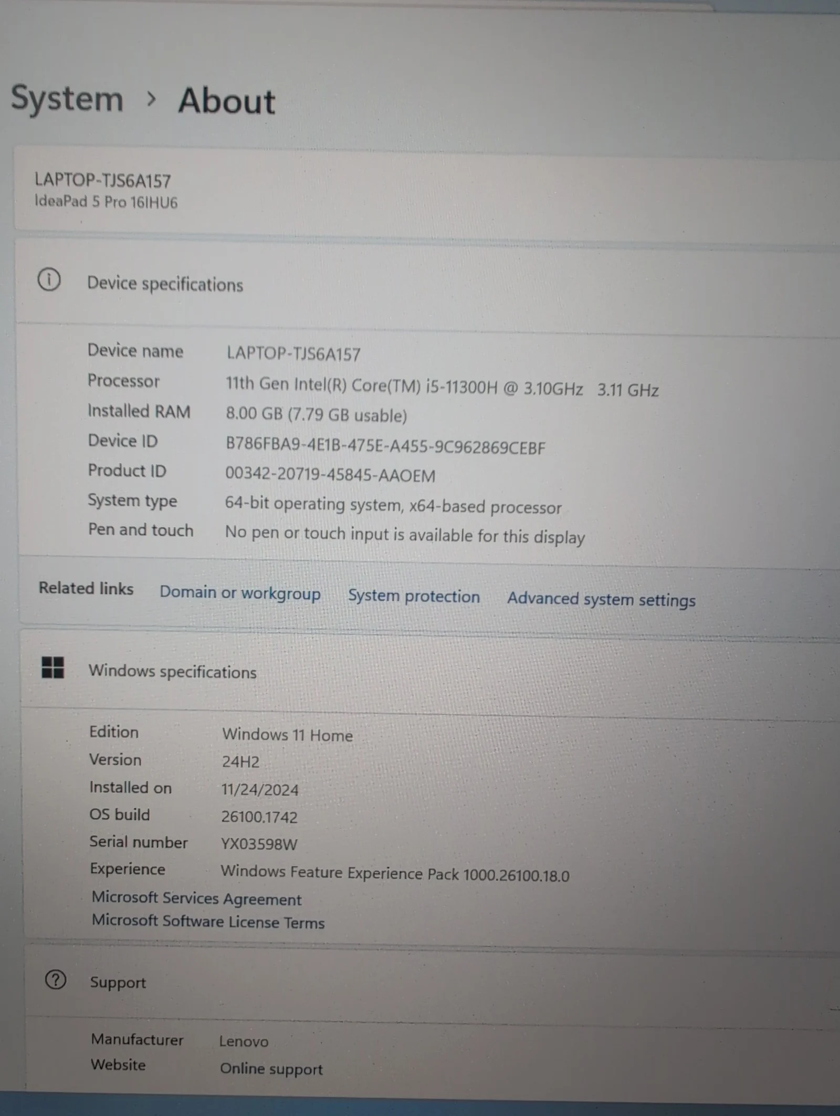The width and height of the screenshot is (840, 1116).
Task: Open the Microsoft Services Agreement link
Action: (x=196, y=899)
